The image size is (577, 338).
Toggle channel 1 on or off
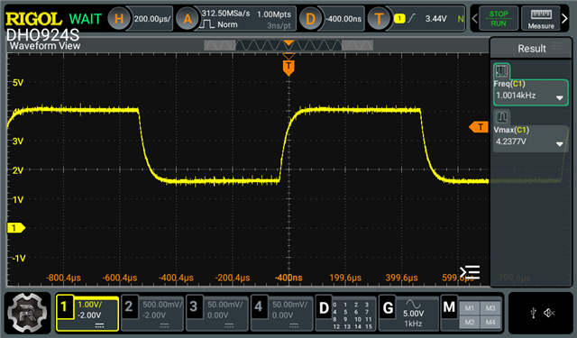[x=64, y=306]
